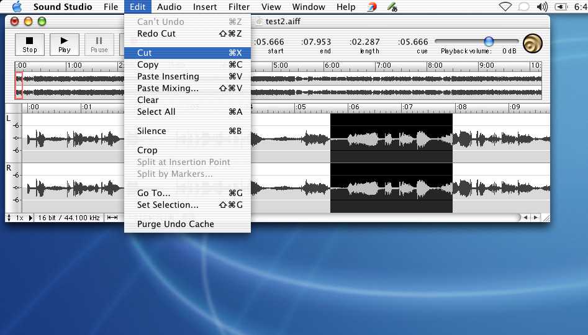Open Set Selection… command
This screenshot has height=335, width=588.
click(x=188, y=205)
